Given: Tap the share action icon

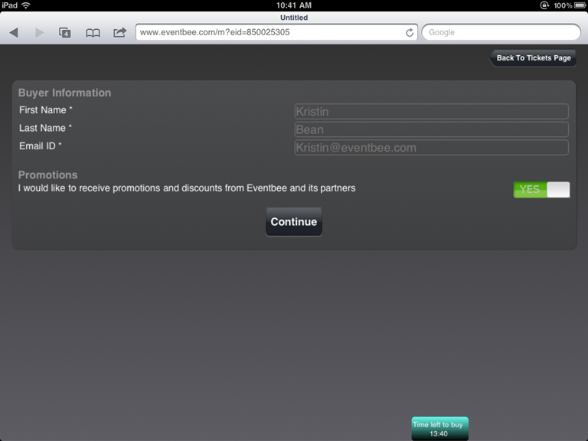Looking at the screenshot, I should click(x=119, y=33).
